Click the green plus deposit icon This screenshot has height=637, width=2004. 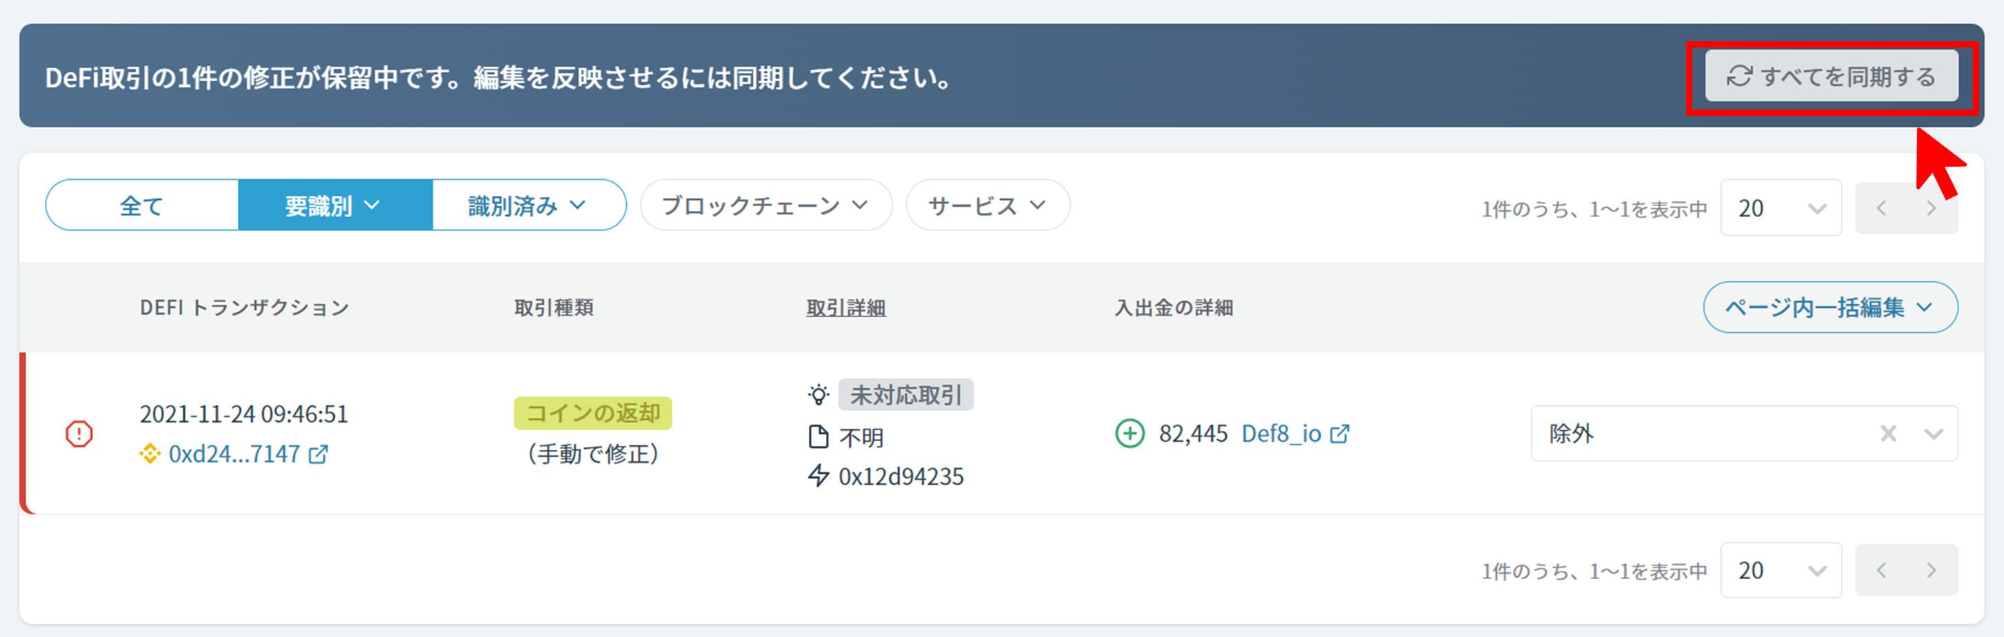(1130, 433)
